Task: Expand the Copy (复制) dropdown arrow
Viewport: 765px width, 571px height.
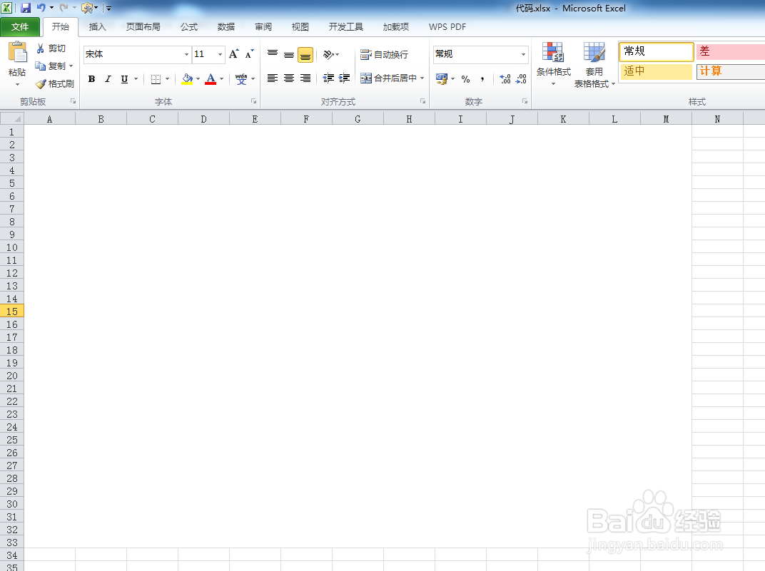Action: tap(71, 66)
